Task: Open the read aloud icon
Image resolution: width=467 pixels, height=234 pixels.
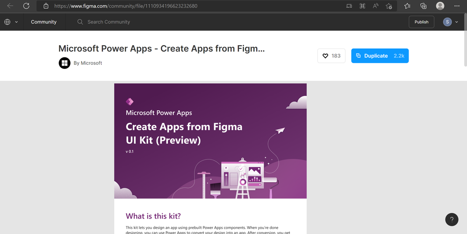Action: click(375, 6)
